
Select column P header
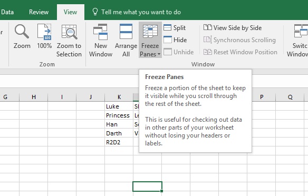click(x=262, y=97)
